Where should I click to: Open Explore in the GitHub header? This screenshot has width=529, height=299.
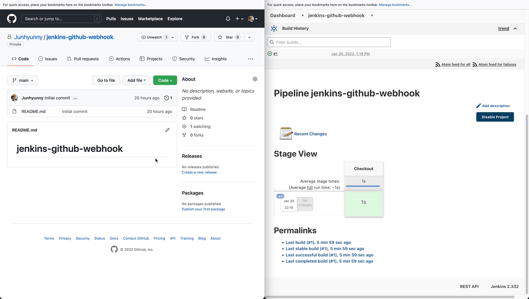175,19
